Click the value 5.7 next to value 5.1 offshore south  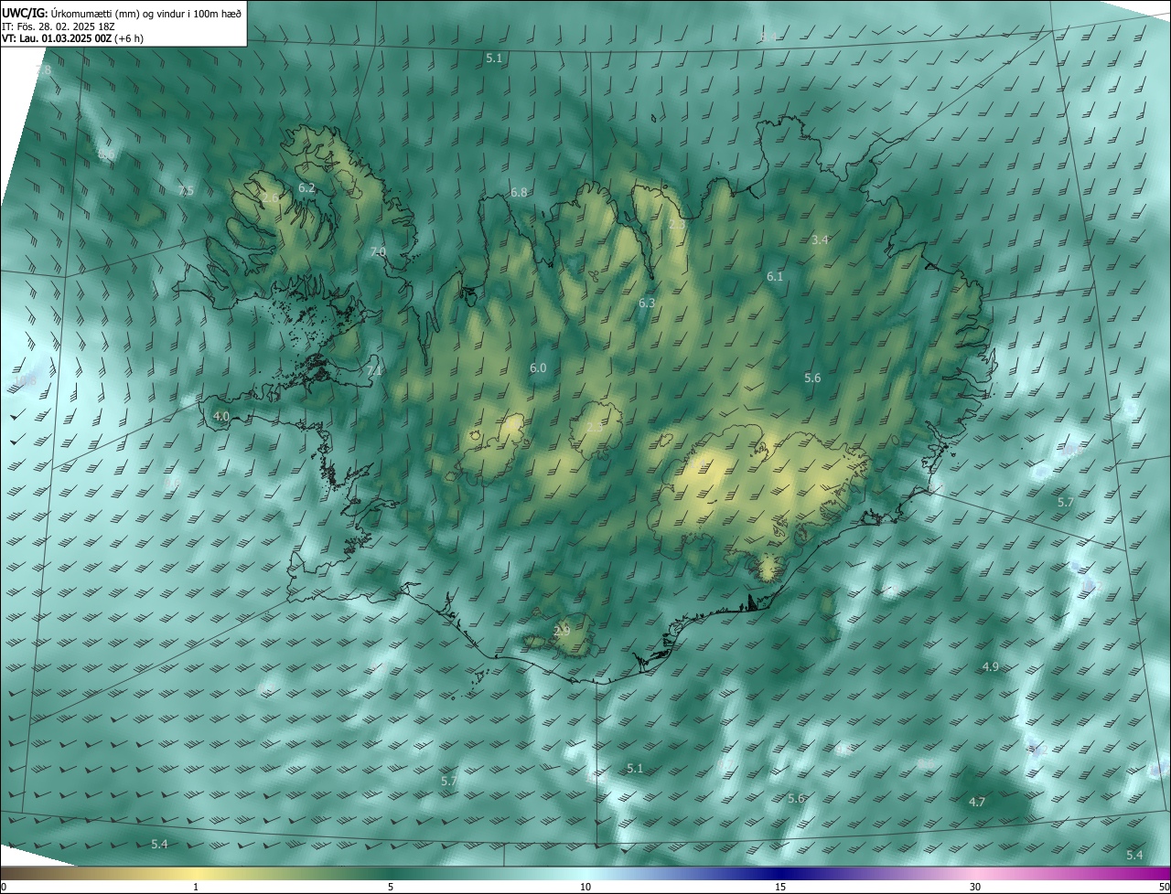point(448,782)
